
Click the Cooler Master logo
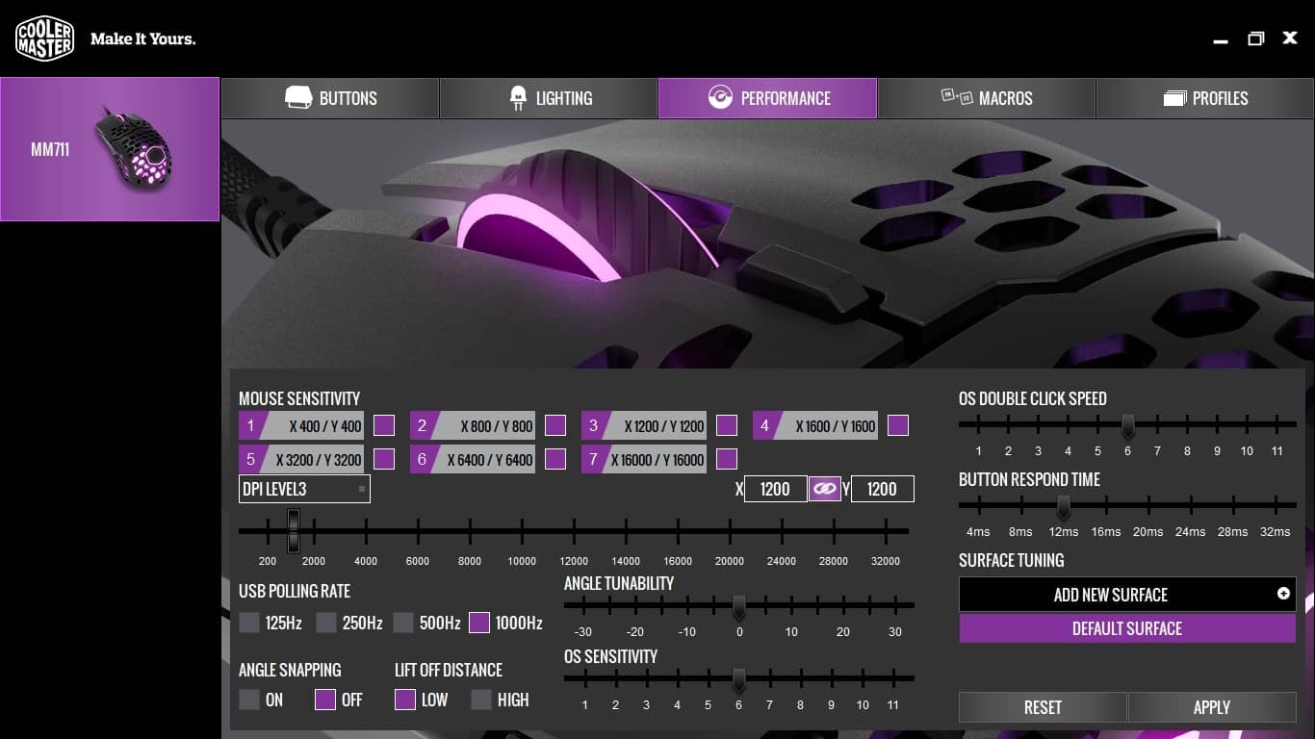44,38
